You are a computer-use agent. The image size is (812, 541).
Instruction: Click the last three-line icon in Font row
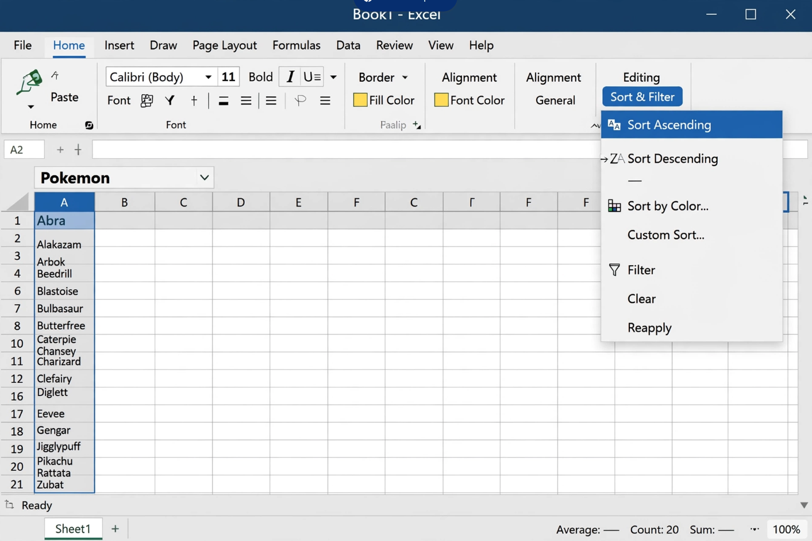coord(325,101)
